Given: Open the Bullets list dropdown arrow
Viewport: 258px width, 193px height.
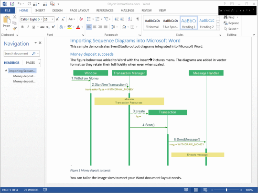Looking at the screenshot, I should coord(93,20).
